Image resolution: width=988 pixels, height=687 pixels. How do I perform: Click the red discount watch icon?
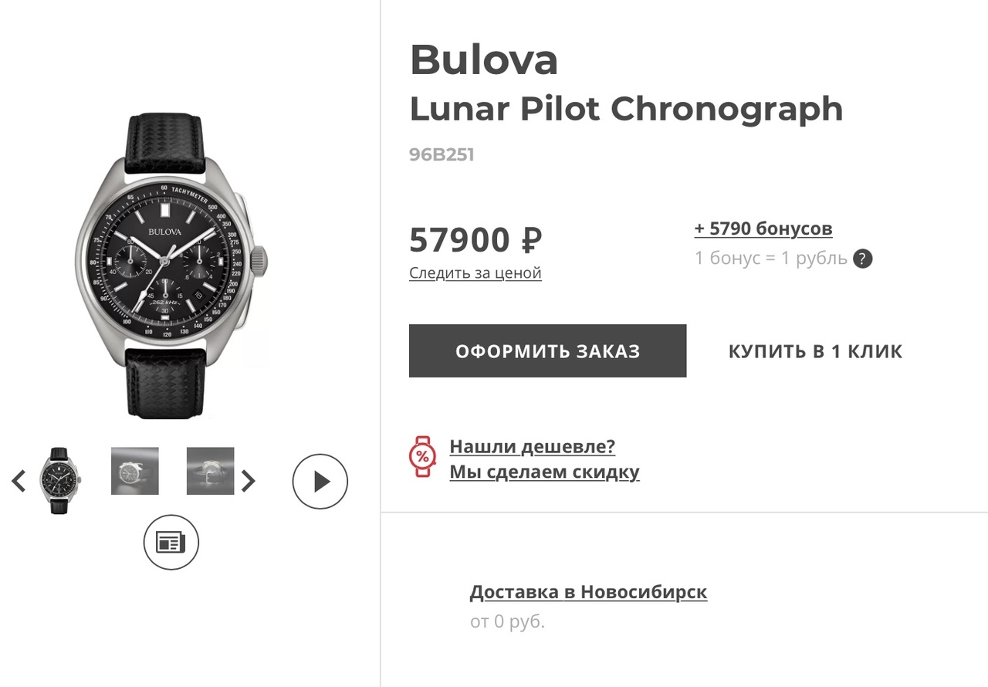pos(422,457)
